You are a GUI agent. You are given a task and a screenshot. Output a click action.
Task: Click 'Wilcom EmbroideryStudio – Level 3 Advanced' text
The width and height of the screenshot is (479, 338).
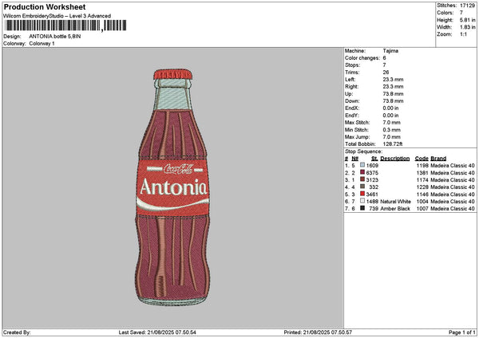(57, 16)
